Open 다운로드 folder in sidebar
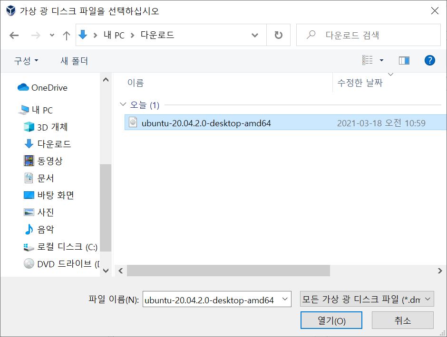The image size is (447, 337). click(48, 144)
